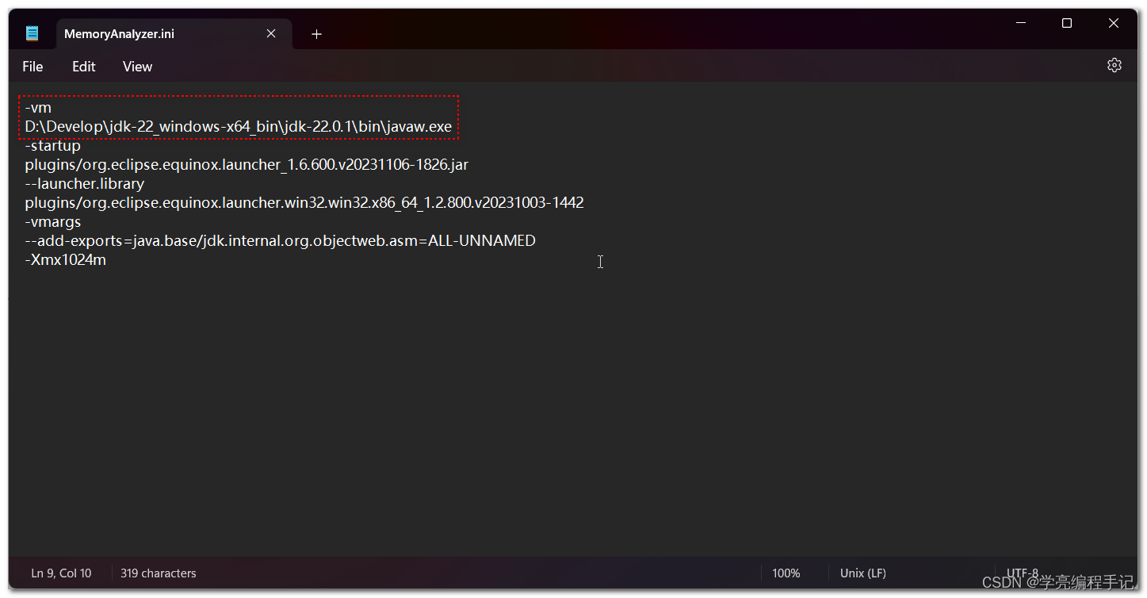The image size is (1147, 598).
Task: Click the 319 characters count indicator
Action: pos(158,573)
